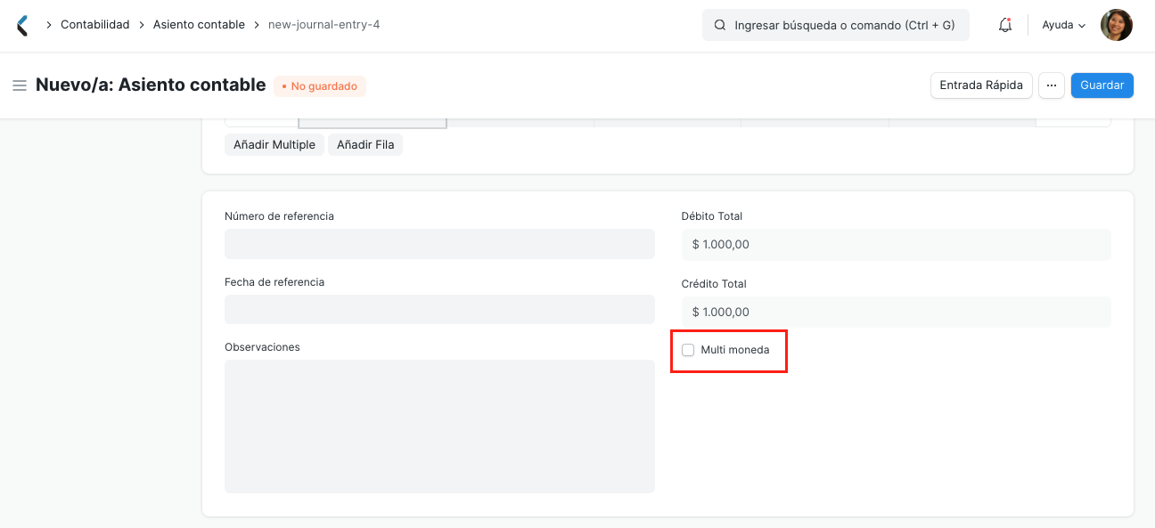This screenshot has width=1155, height=528.
Task: Focus the Fecha de referencia field
Action: [439, 309]
